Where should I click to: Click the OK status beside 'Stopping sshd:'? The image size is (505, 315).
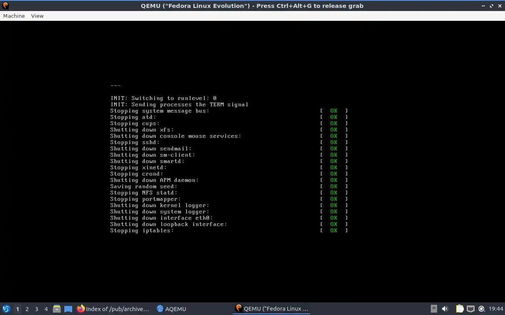click(334, 142)
